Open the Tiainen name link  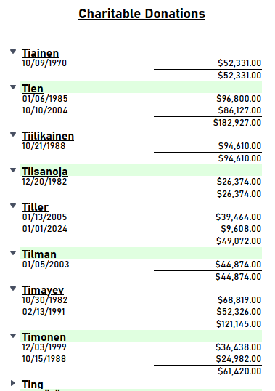(41, 53)
